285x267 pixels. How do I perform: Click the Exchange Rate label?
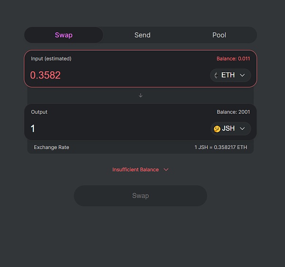coord(51,147)
